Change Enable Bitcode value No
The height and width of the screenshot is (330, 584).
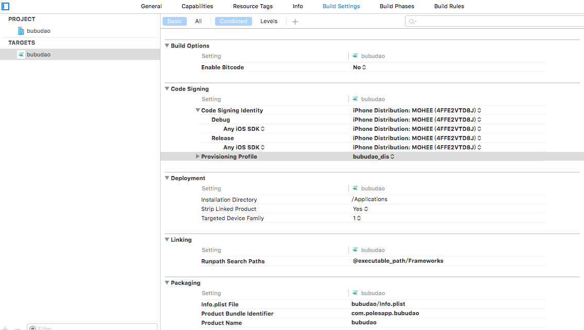tap(360, 67)
